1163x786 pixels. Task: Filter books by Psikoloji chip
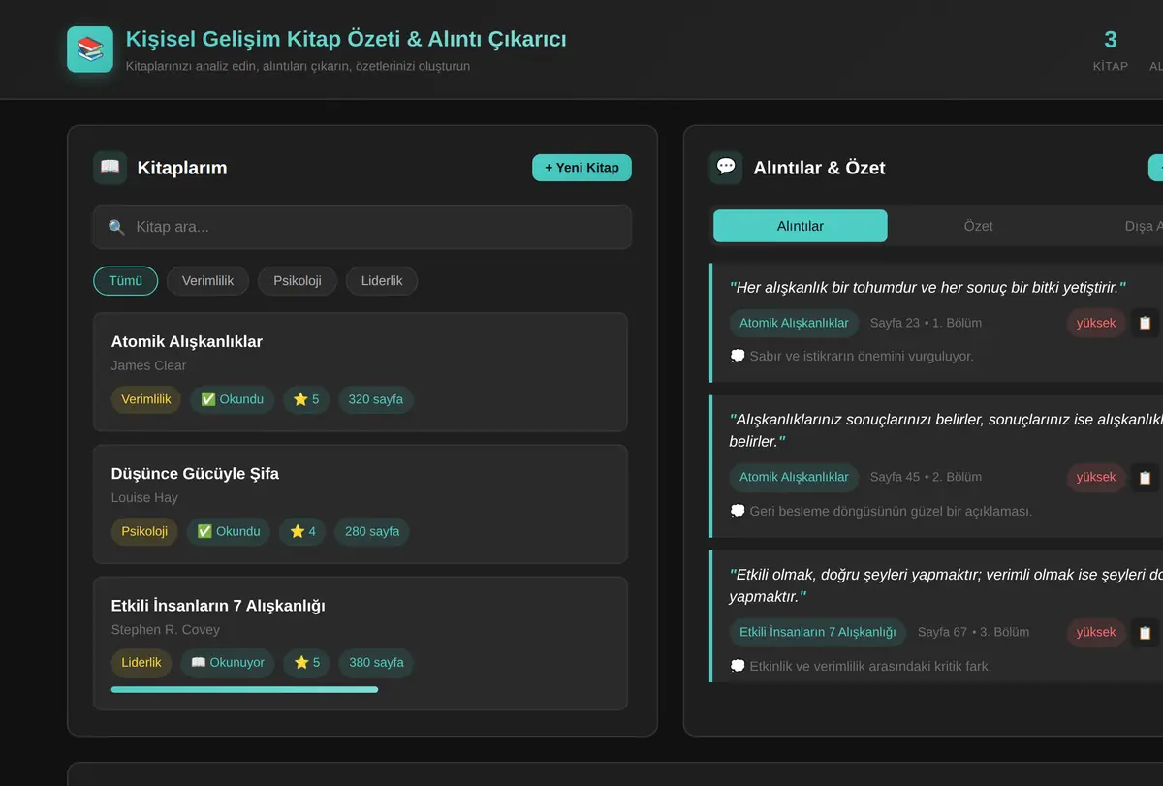(x=297, y=281)
